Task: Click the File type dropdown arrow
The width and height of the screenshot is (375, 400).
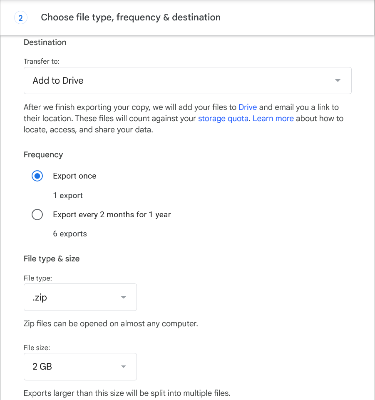Action: 123,297
